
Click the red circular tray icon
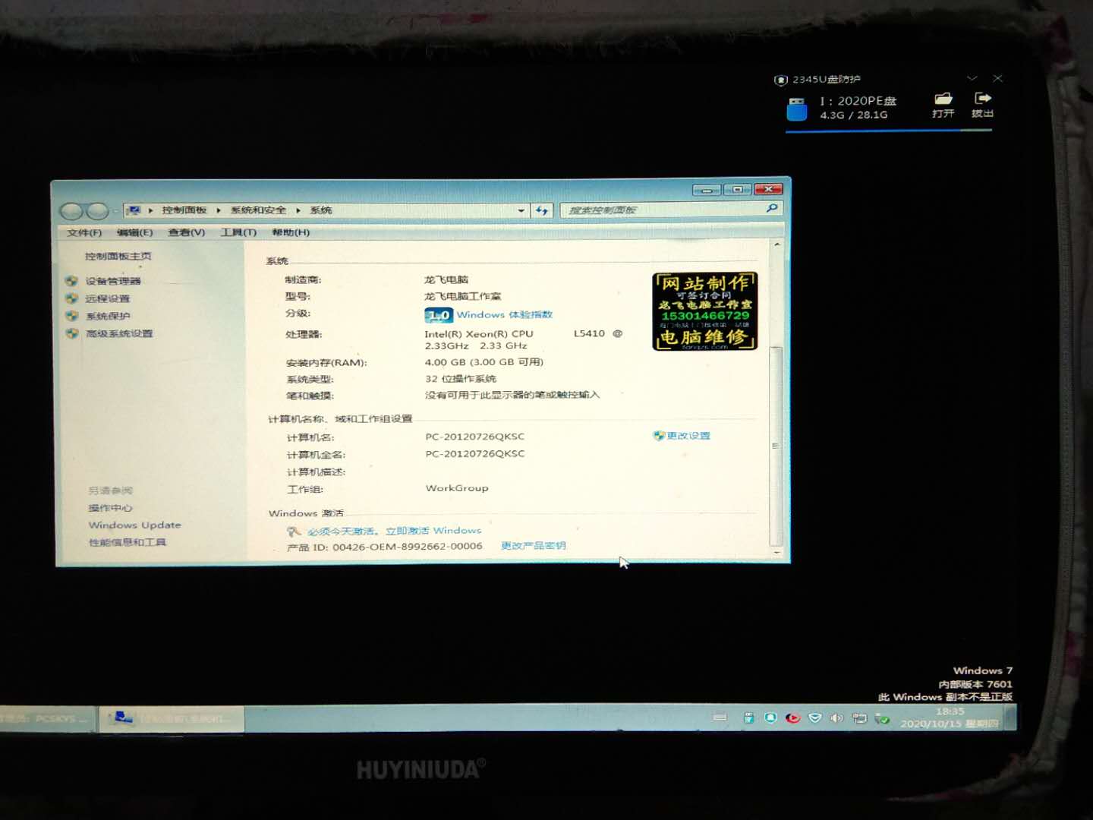tap(792, 718)
